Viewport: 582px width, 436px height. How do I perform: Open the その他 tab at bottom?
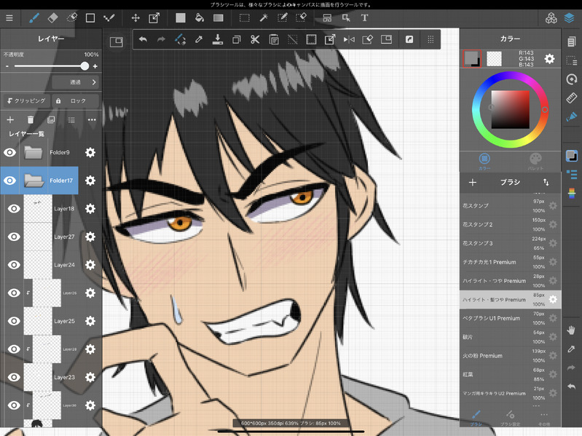[x=544, y=418]
